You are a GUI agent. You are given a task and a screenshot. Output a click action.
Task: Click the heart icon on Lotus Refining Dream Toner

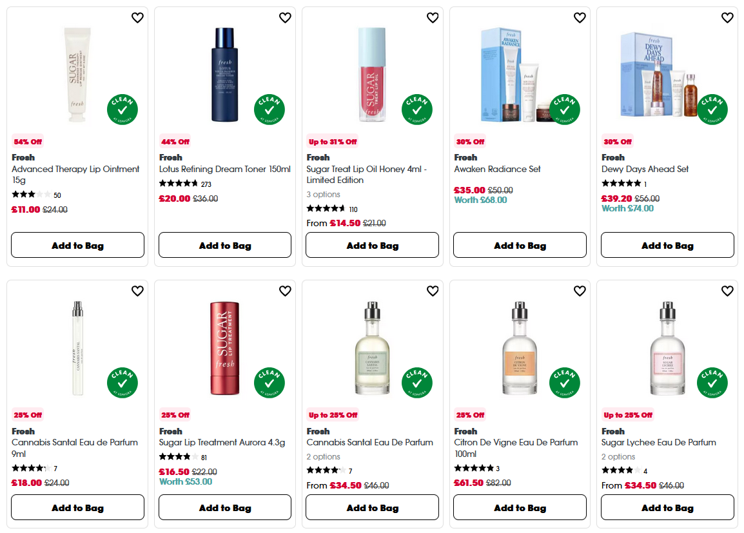pos(285,18)
